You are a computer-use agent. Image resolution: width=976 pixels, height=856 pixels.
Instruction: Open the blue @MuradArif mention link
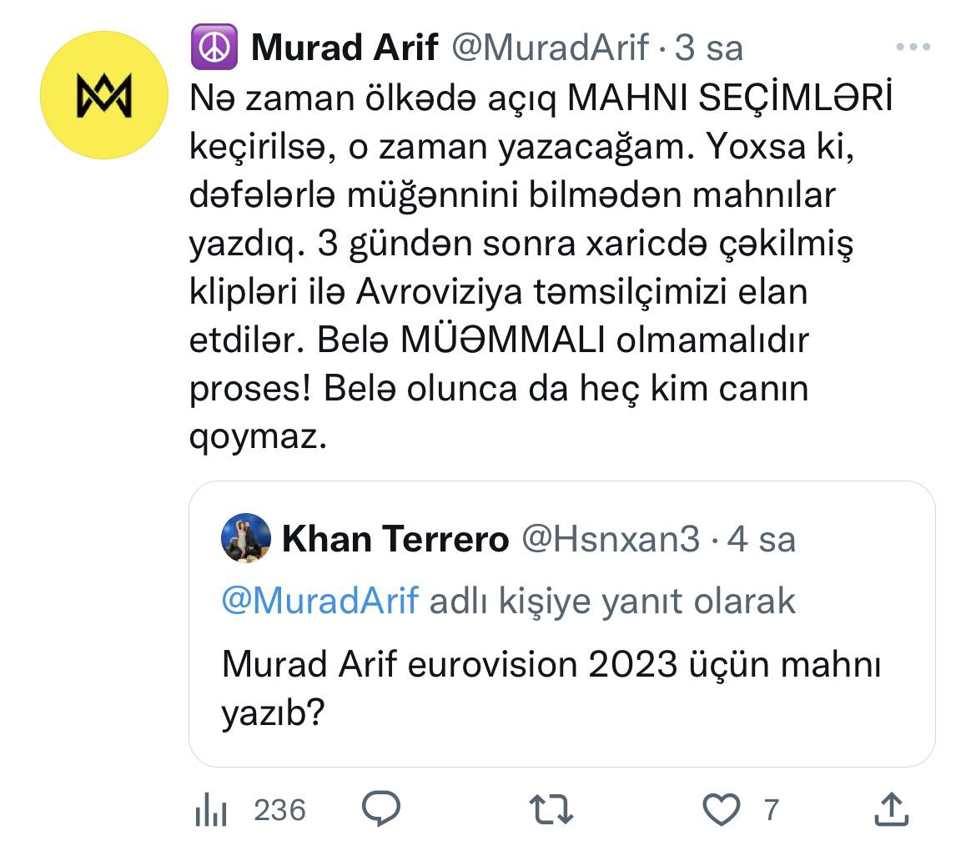[319, 601]
